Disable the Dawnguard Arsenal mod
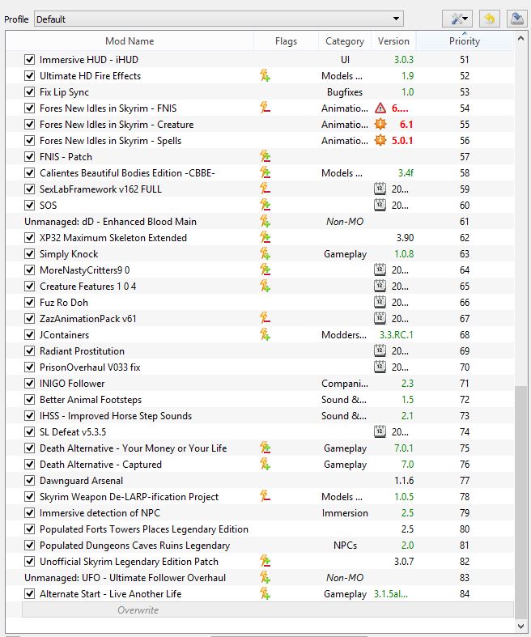531x637 pixels. click(x=29, y=481)
